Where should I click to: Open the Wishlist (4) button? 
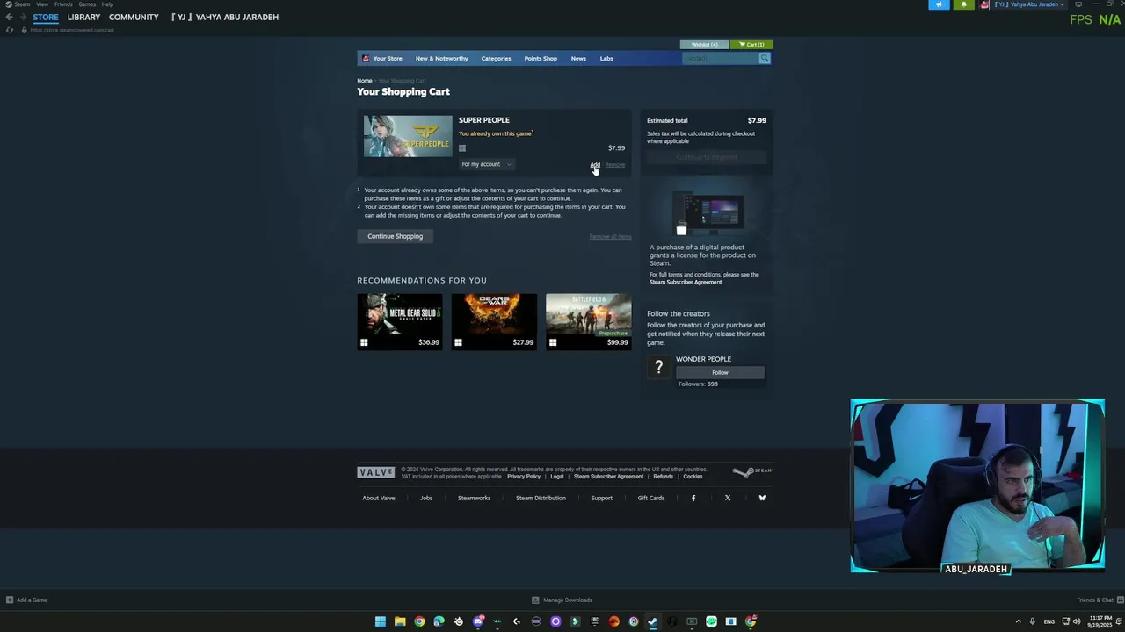pyautogui.click(x=704, y=44)
